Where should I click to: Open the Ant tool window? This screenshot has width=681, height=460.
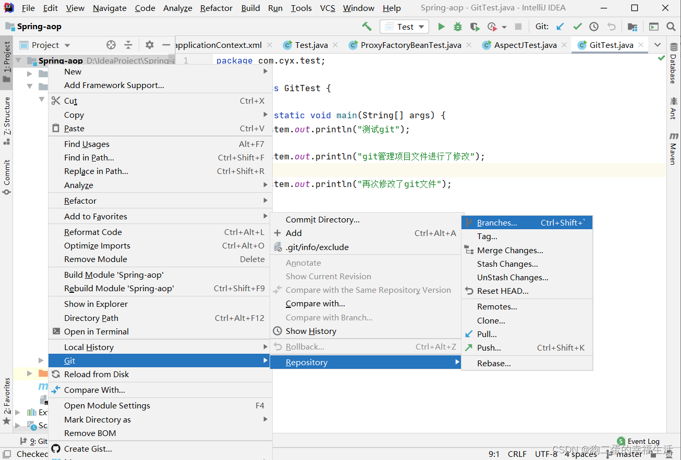(673, 108)
